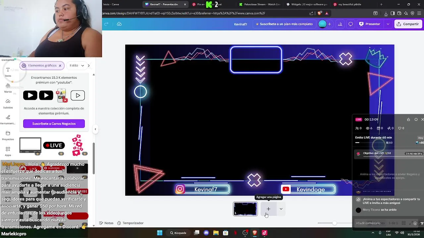Screen dimensions: 424x238
Task: Click the share page icon in address bar
Action: (311, 13)
